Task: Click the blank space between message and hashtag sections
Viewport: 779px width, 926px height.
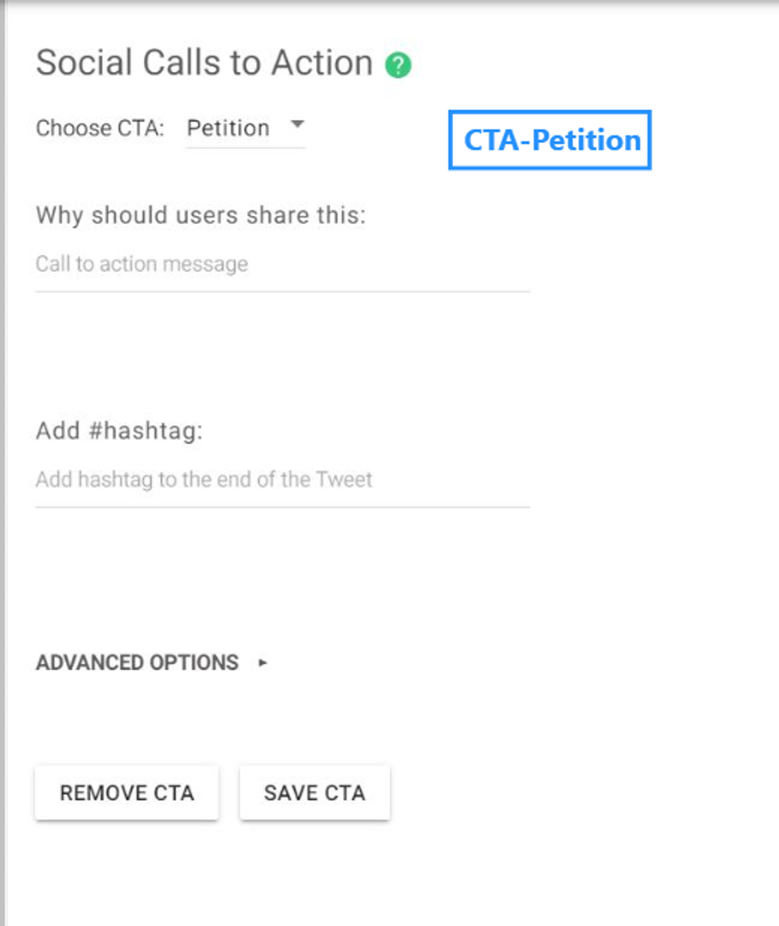Action: click(x=282, y=358)
